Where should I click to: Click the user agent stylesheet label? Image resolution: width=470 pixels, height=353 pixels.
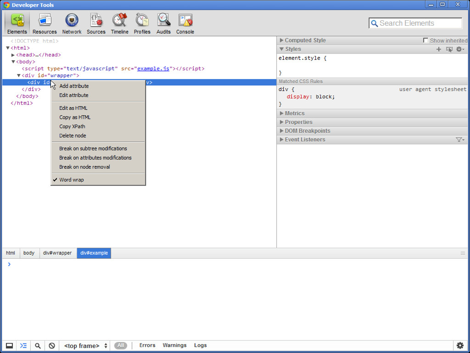tap(432, 89)
